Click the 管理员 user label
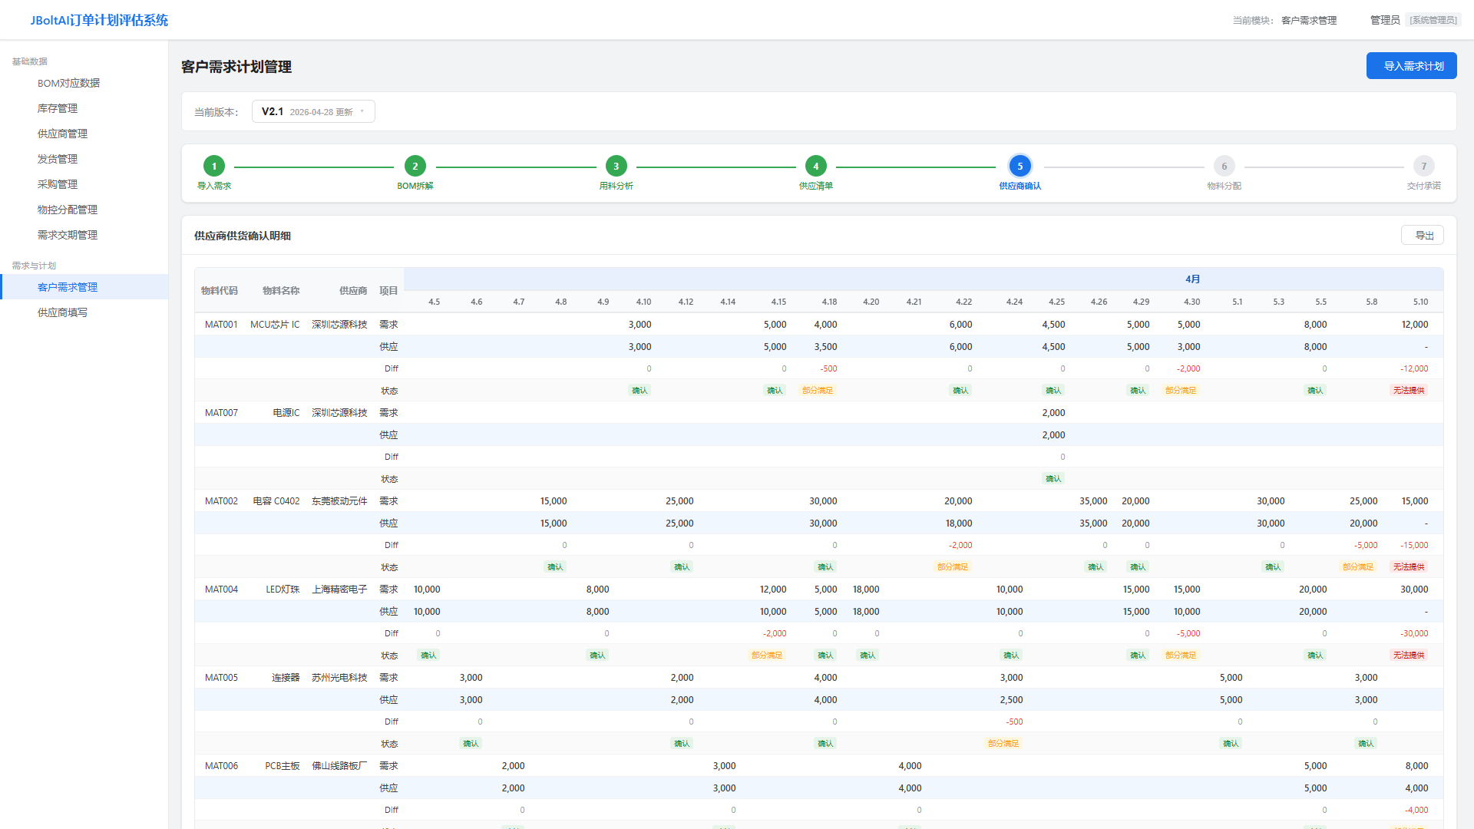 [x=1385, y=20]
